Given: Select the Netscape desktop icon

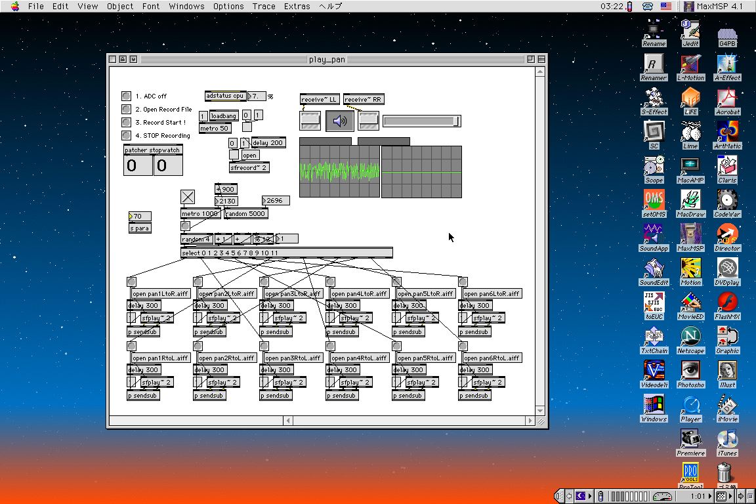Looking at the screenshot, I should [x=690, y=337].
